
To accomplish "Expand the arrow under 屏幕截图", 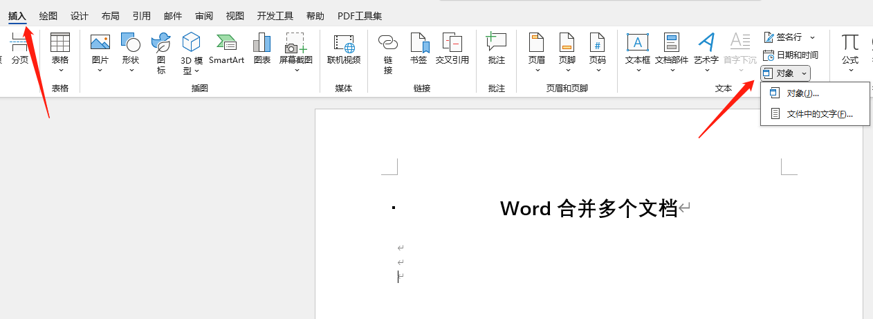I will 296,71.
